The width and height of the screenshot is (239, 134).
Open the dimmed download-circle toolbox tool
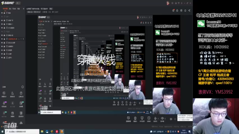point(13,104)
